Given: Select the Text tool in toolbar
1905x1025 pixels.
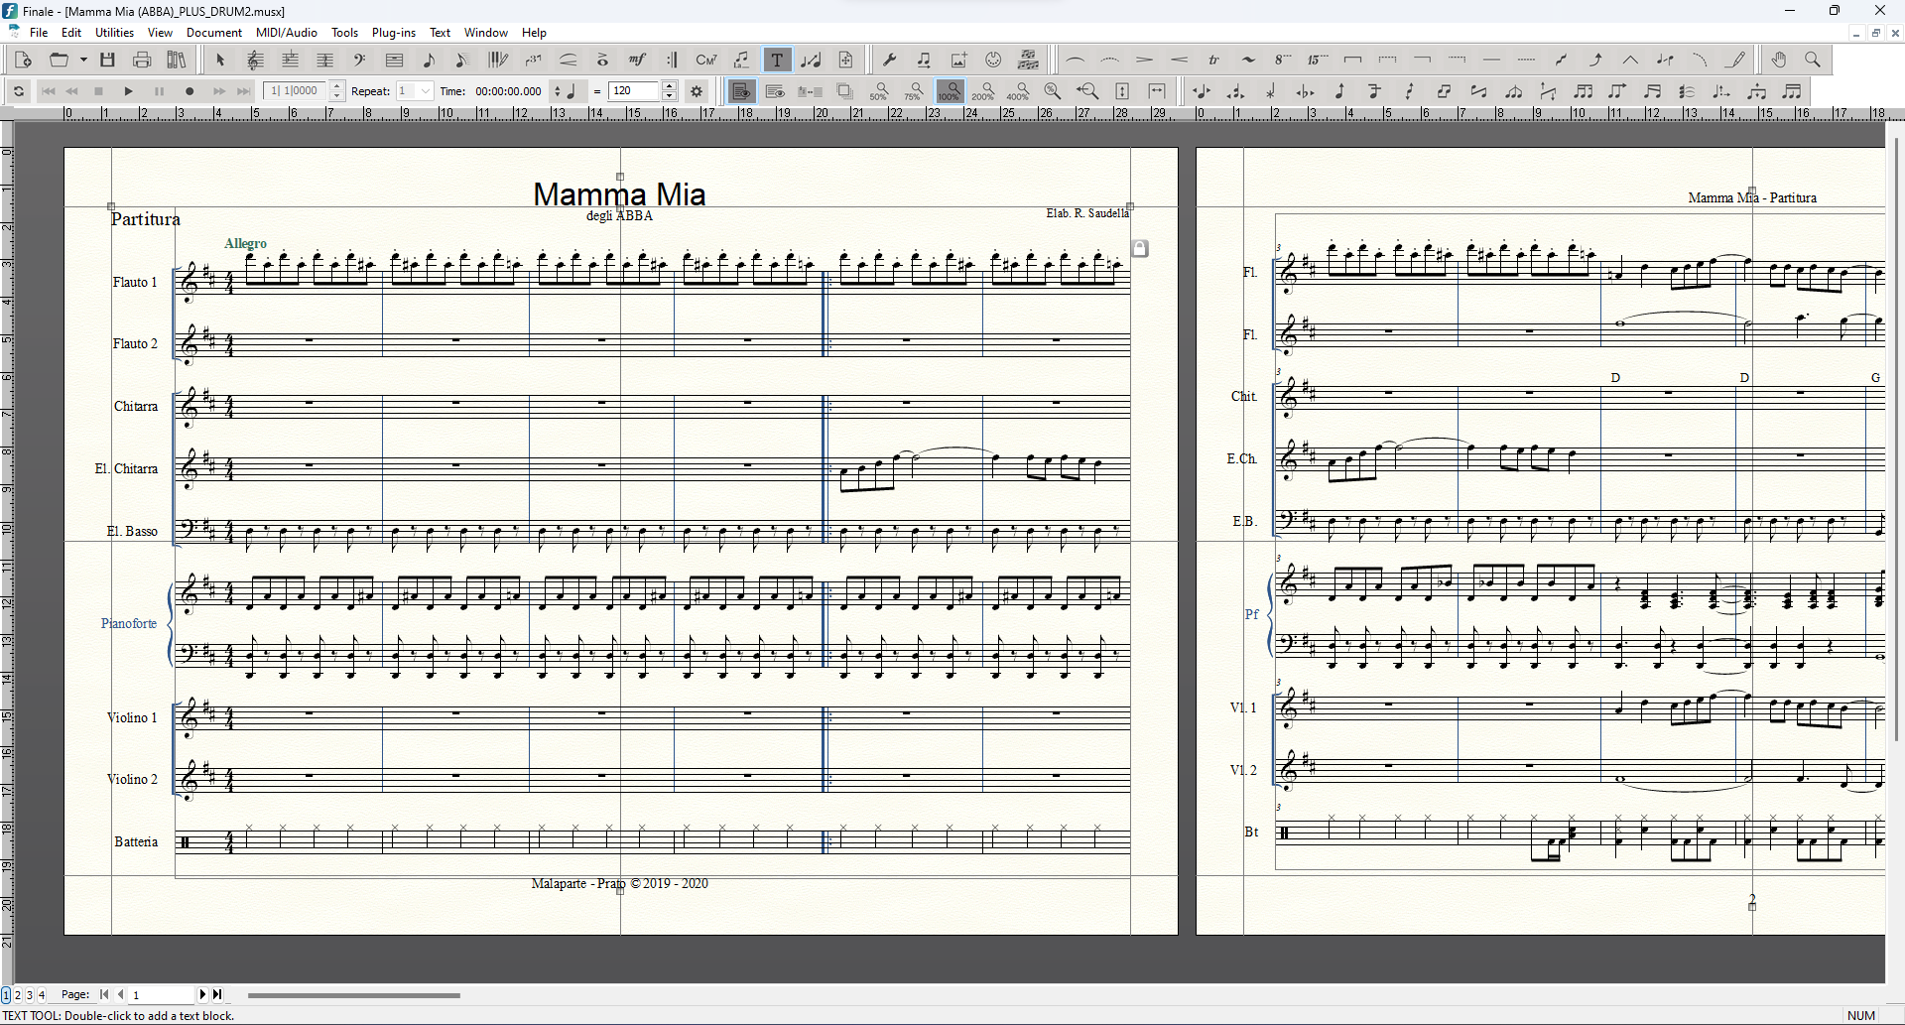Looking at the screenshot, I should pos(777,61).
